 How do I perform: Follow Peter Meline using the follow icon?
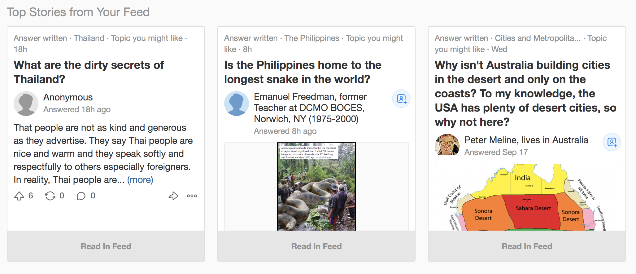click(612, 142)
